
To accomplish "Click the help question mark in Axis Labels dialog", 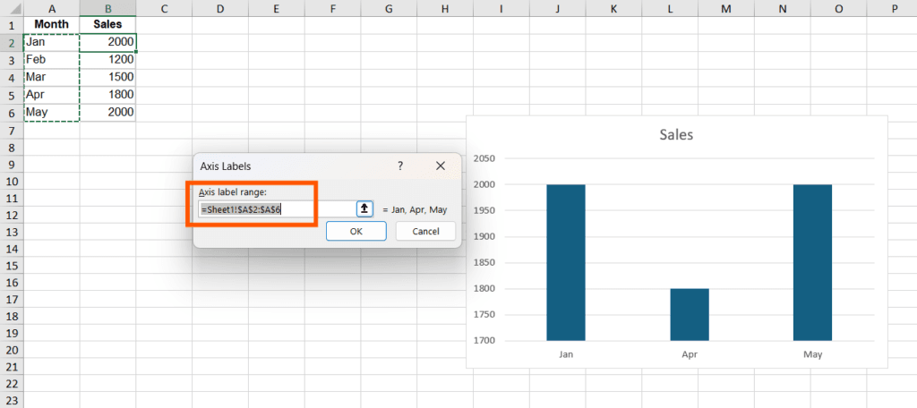I will [400, 166].
